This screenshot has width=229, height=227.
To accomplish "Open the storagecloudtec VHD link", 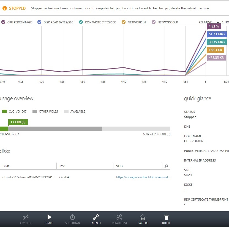I will click(x=143, y=177).
